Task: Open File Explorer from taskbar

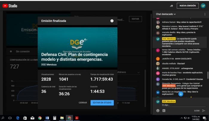Action: [x=62, y=118]
